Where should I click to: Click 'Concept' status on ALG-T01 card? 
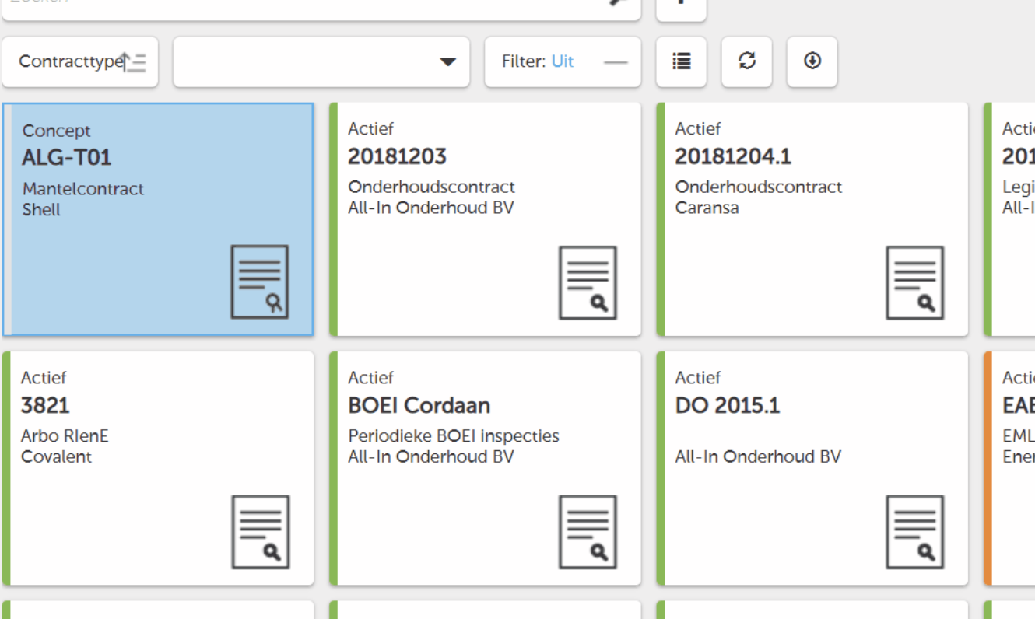click(x=56, y=131)
